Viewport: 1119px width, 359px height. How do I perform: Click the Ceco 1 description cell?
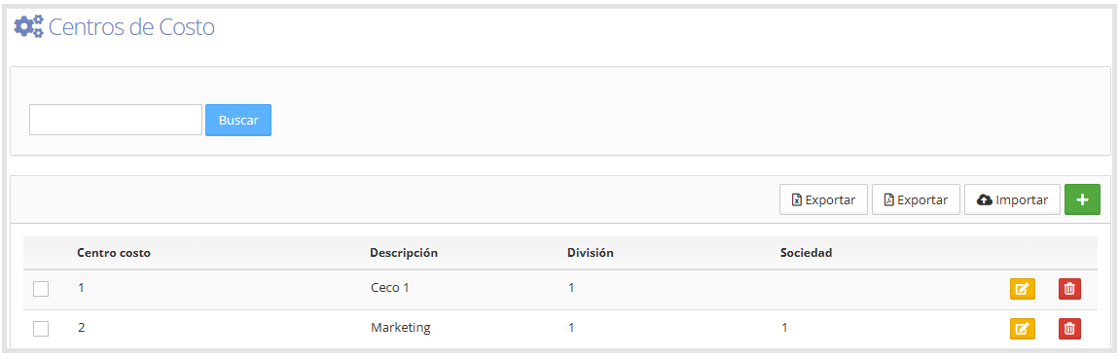(389, 288)
